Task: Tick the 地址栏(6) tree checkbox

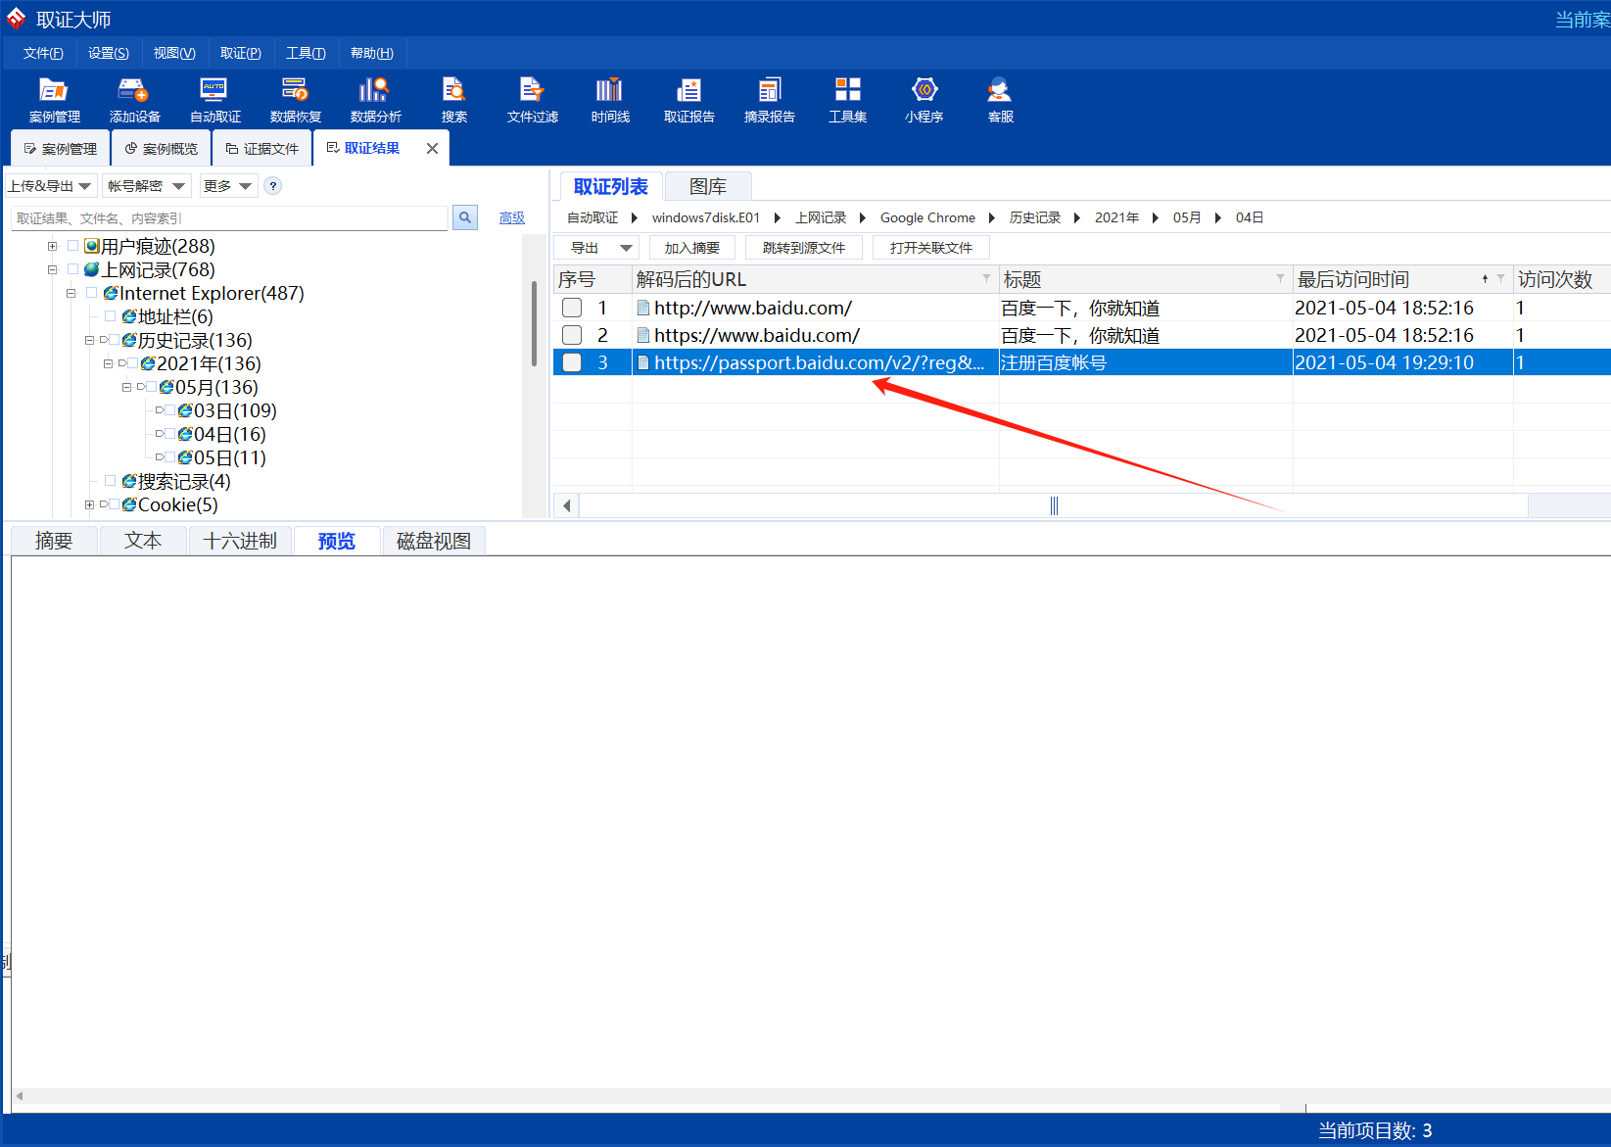Action: tap(111, 316)
